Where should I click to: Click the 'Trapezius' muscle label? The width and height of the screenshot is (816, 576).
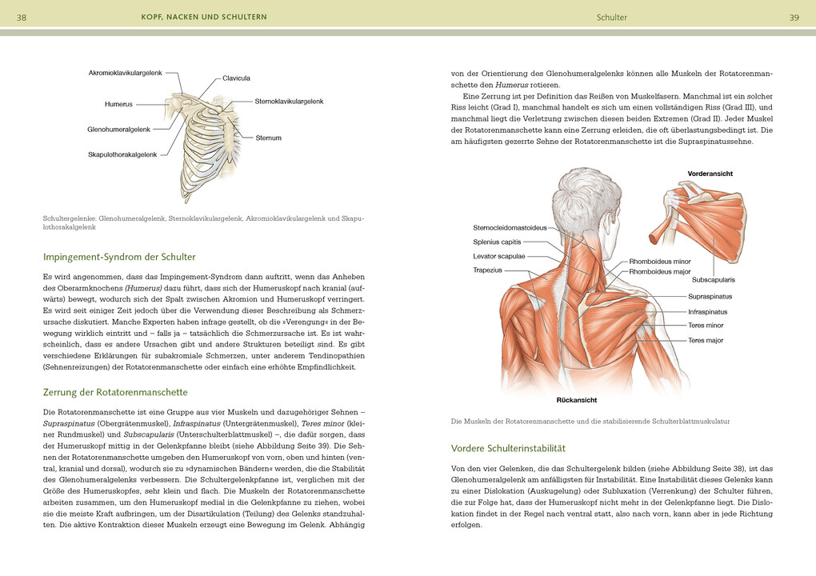[488, 270]
